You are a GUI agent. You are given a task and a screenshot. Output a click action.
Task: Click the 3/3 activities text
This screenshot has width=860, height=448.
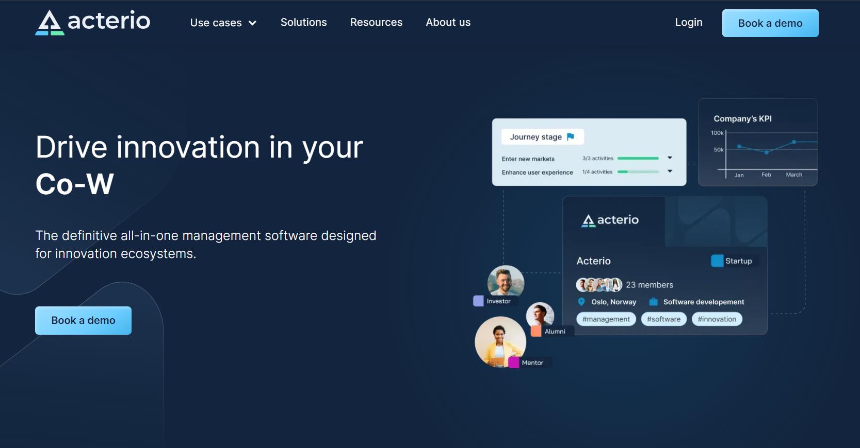tap(598, 158)
